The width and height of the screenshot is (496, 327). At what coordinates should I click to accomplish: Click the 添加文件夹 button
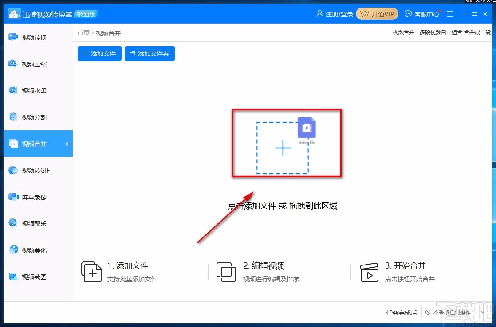(x=150, y=53)
